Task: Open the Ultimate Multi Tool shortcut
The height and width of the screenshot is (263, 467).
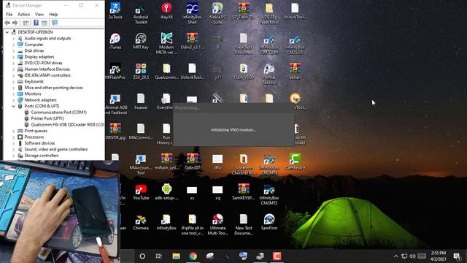Action: point(217,224)
